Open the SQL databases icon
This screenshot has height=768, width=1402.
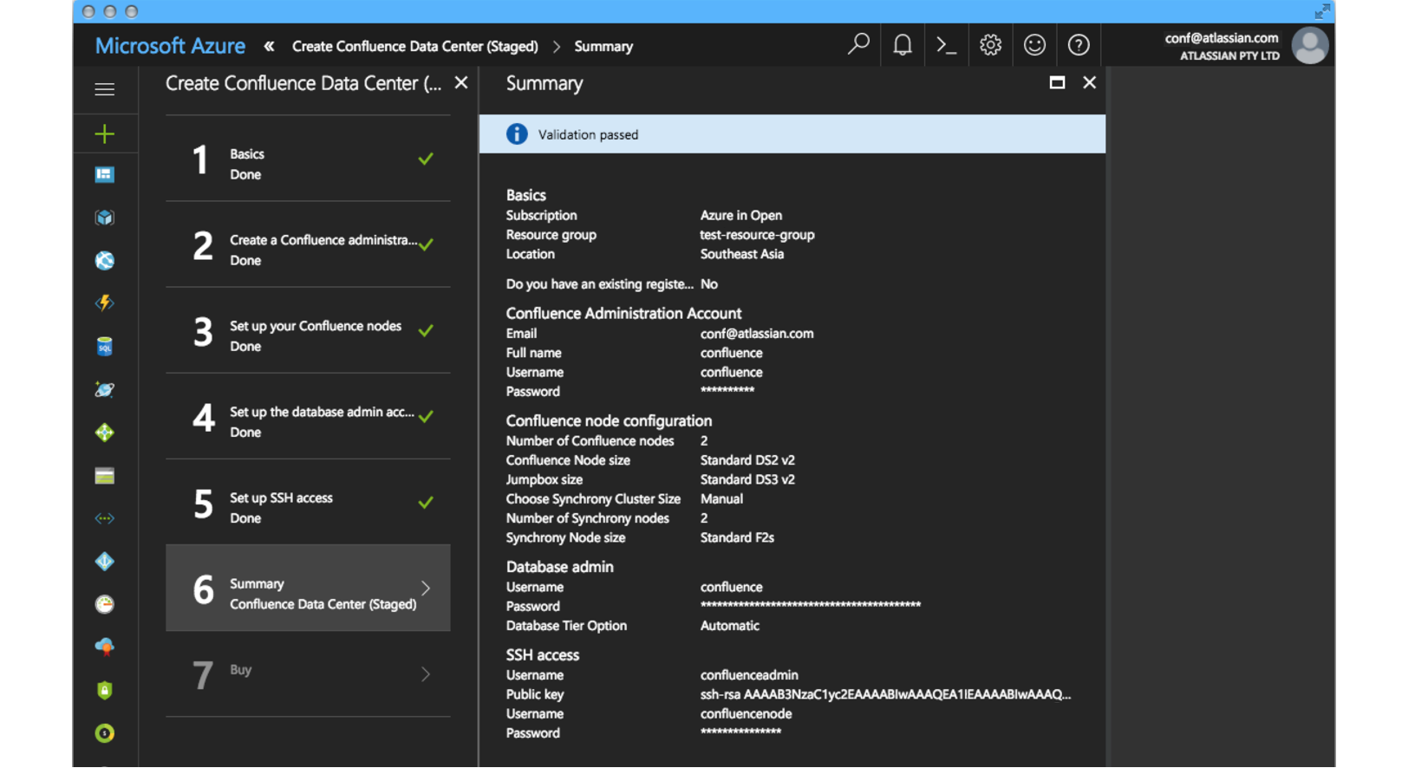tap(104, 347)
